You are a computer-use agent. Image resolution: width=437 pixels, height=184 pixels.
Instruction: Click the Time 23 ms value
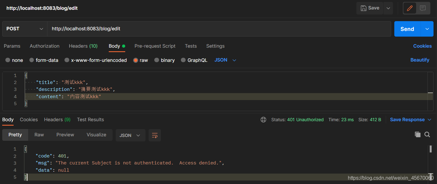click(x=348, y=120)
